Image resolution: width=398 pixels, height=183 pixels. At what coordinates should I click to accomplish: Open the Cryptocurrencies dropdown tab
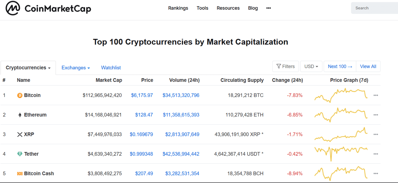(28, 68)
